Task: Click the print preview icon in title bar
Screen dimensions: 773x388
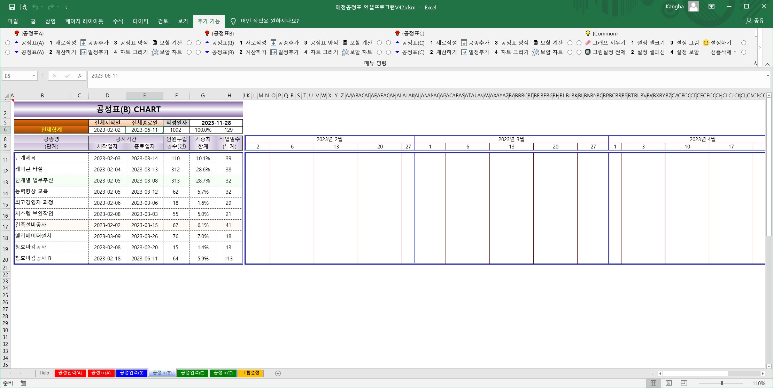Action: tap(24, 7)
